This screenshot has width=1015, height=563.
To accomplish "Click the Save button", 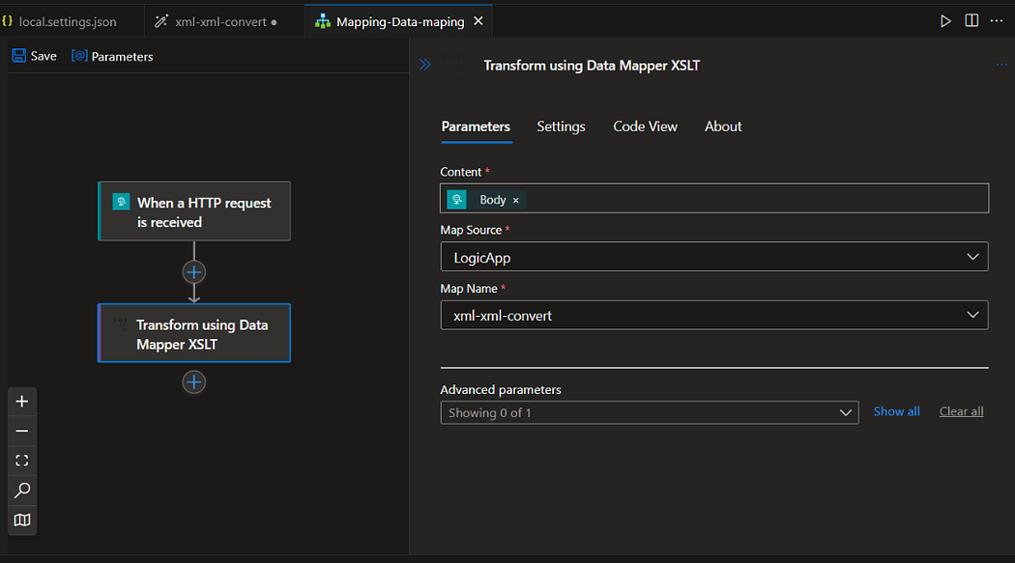I will (x=34, y=56).
